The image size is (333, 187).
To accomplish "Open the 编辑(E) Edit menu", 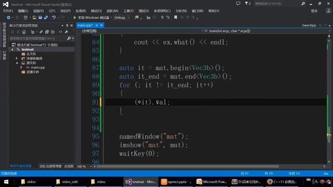I will (23, 11).
